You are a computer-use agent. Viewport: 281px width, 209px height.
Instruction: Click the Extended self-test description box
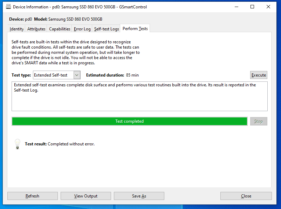point(139,96)
